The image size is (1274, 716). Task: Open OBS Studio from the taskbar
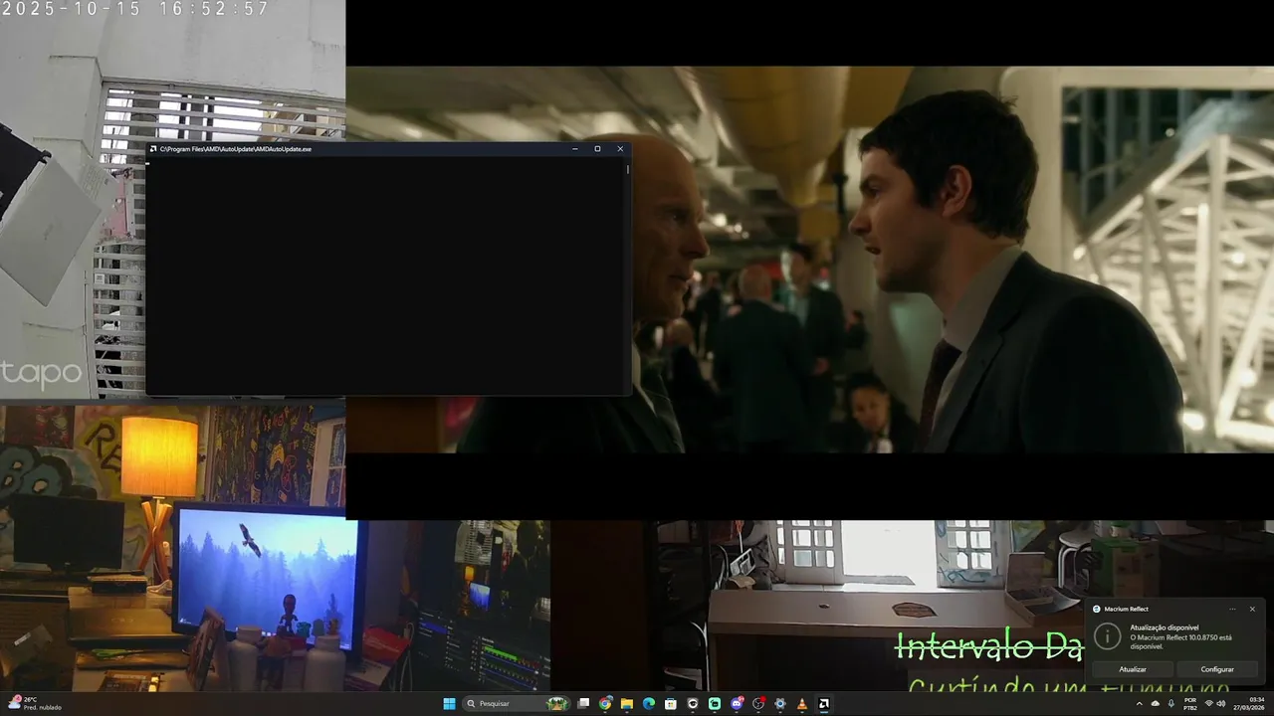coord(758,703)
